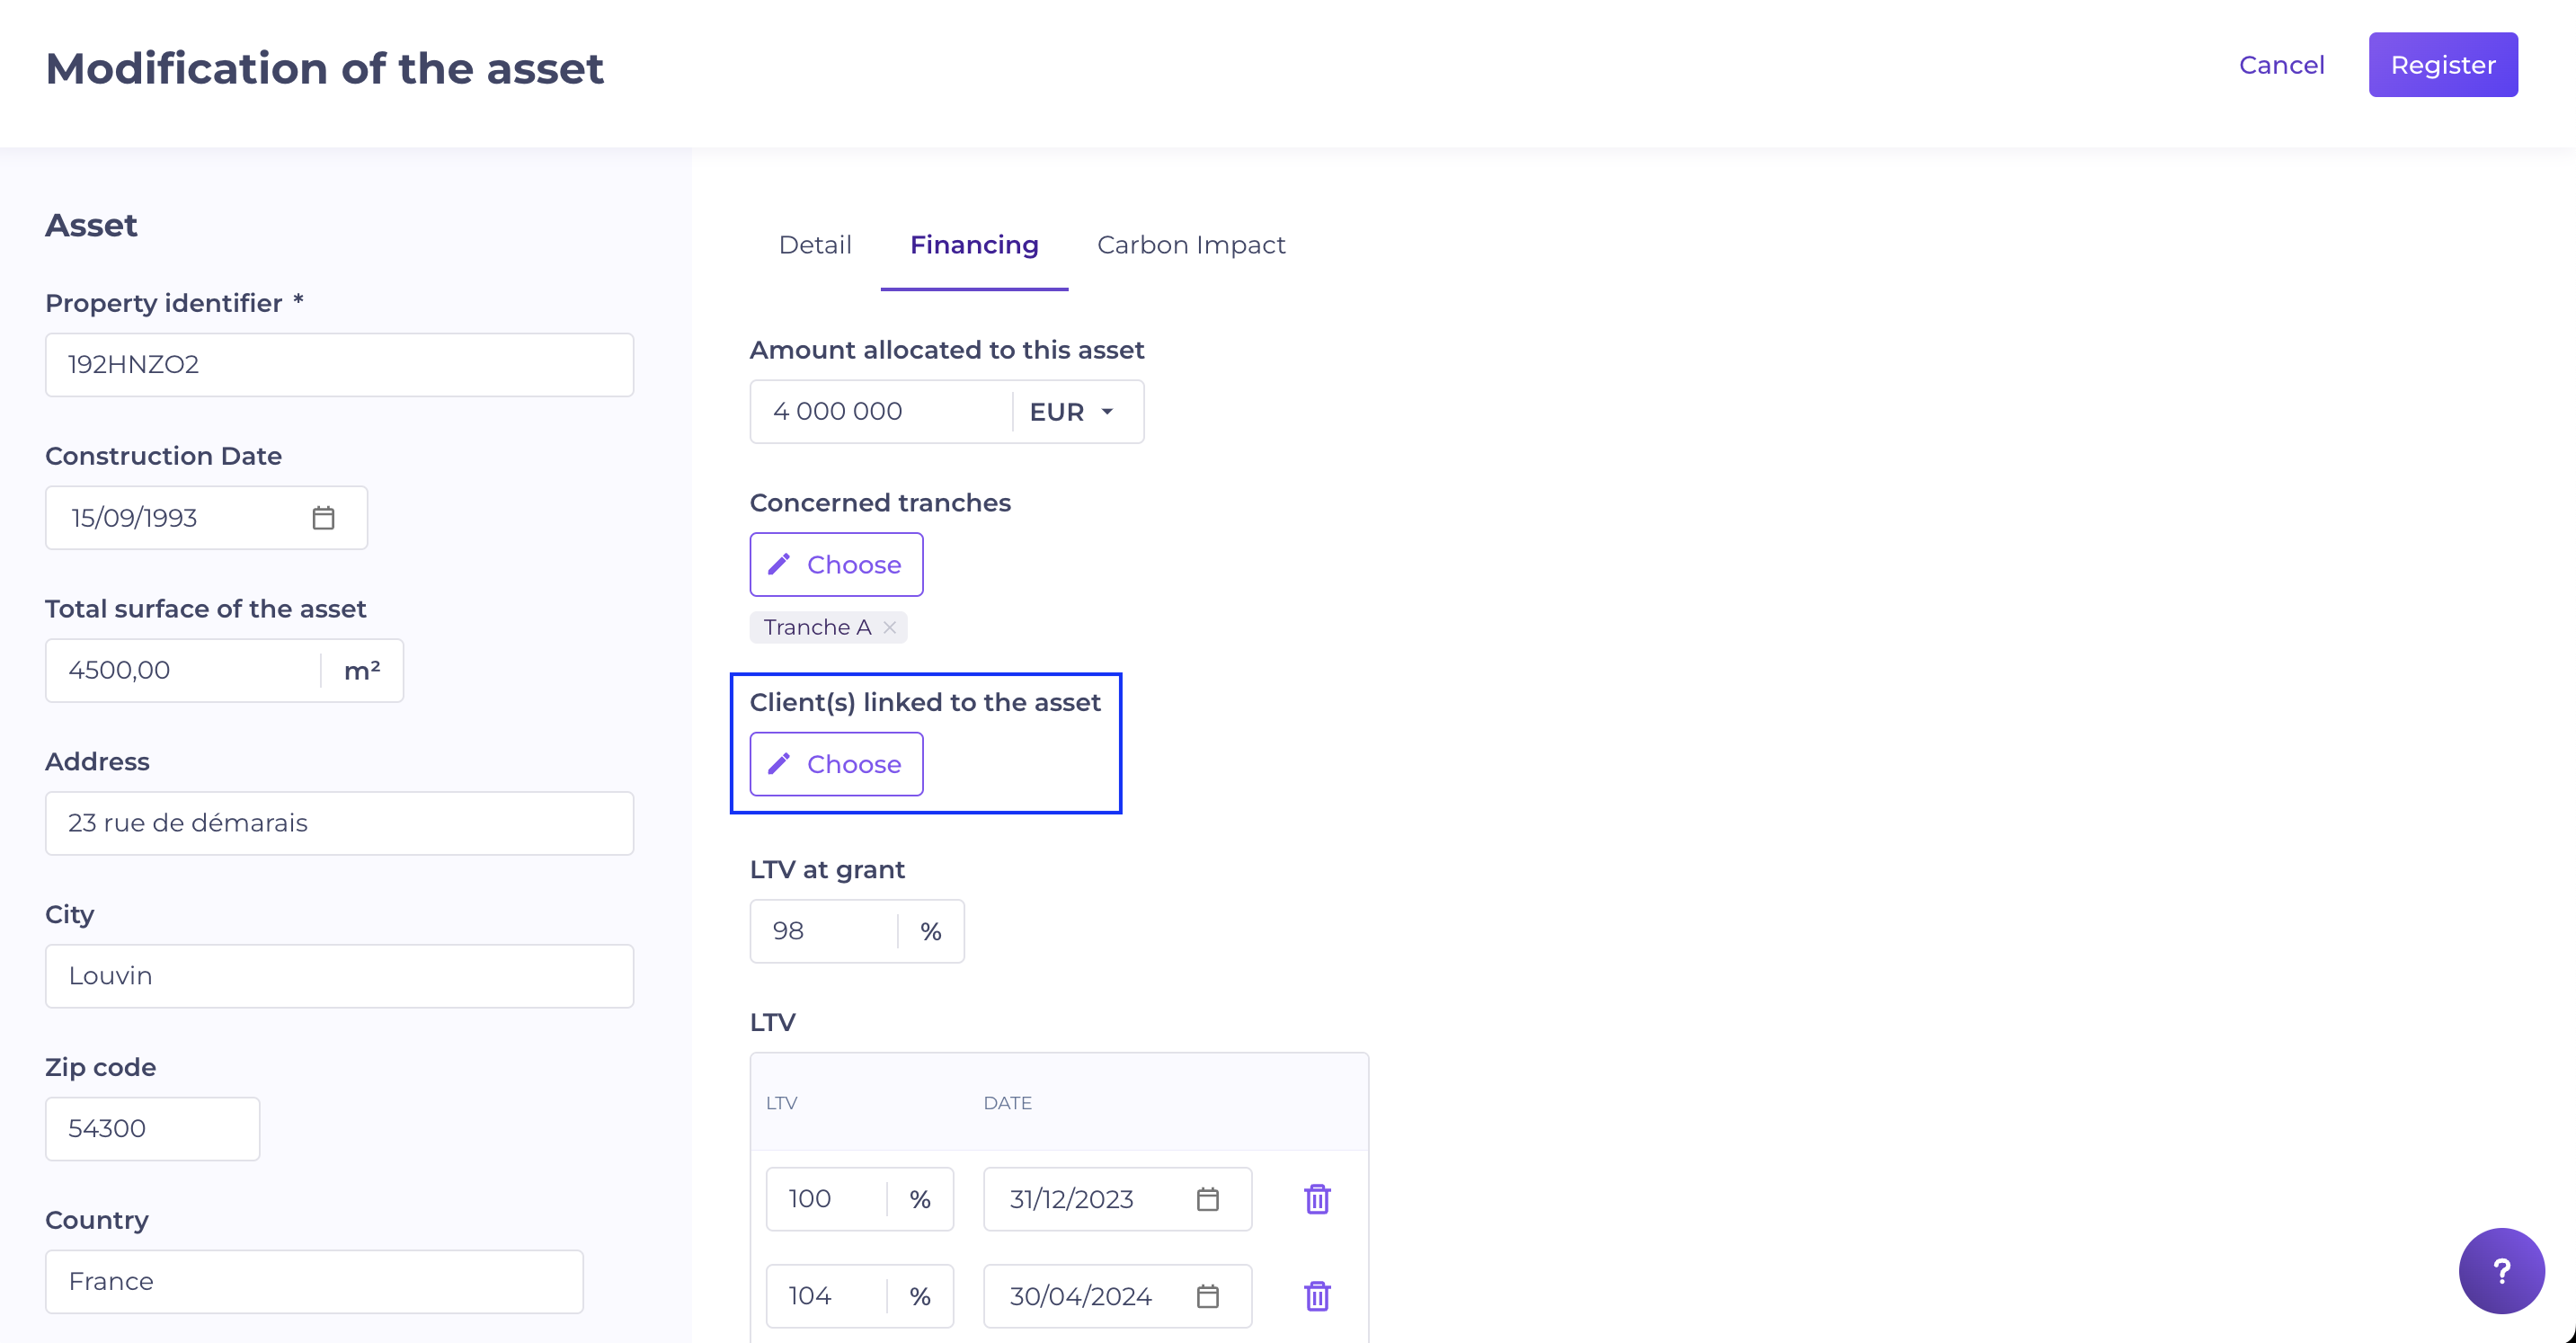Switch to the Detail tab

click(x=815, y=245)
